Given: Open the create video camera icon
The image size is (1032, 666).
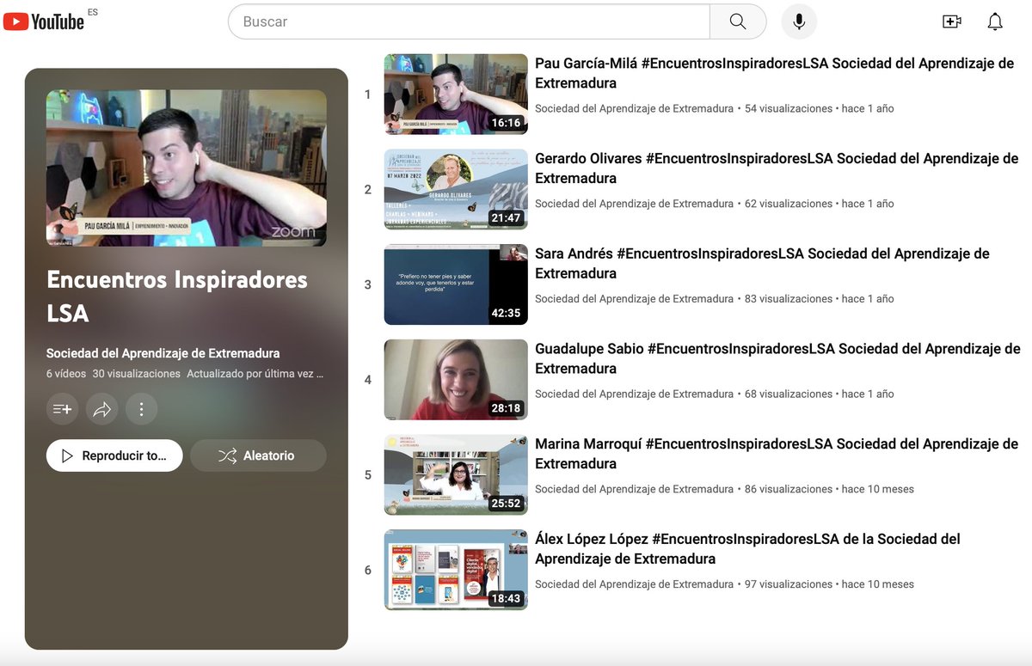Looking at the screenshot, I should pos(952,21).
